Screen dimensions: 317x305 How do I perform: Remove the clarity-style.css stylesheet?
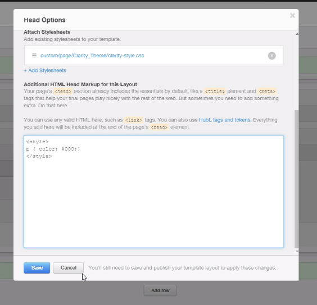coord(271,56)
